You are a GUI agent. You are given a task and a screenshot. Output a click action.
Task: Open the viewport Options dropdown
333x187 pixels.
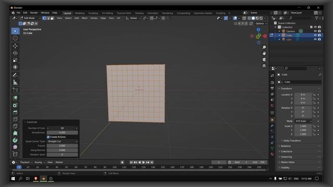click(x=261, y=23)
